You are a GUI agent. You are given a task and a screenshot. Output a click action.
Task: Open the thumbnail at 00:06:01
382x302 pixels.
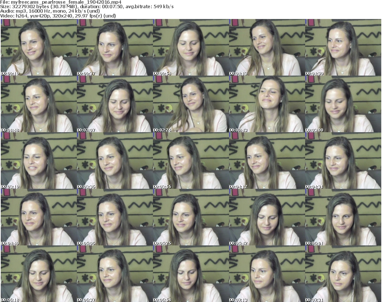pyautogui.click(x=343, y=217)
